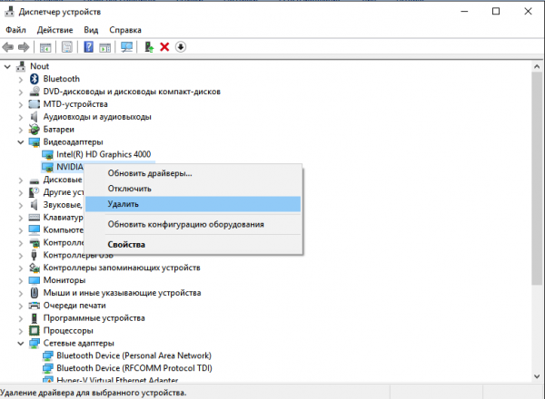Click the Мониторы category icon
Screen dimensions: 545x399
pos(35,280)
